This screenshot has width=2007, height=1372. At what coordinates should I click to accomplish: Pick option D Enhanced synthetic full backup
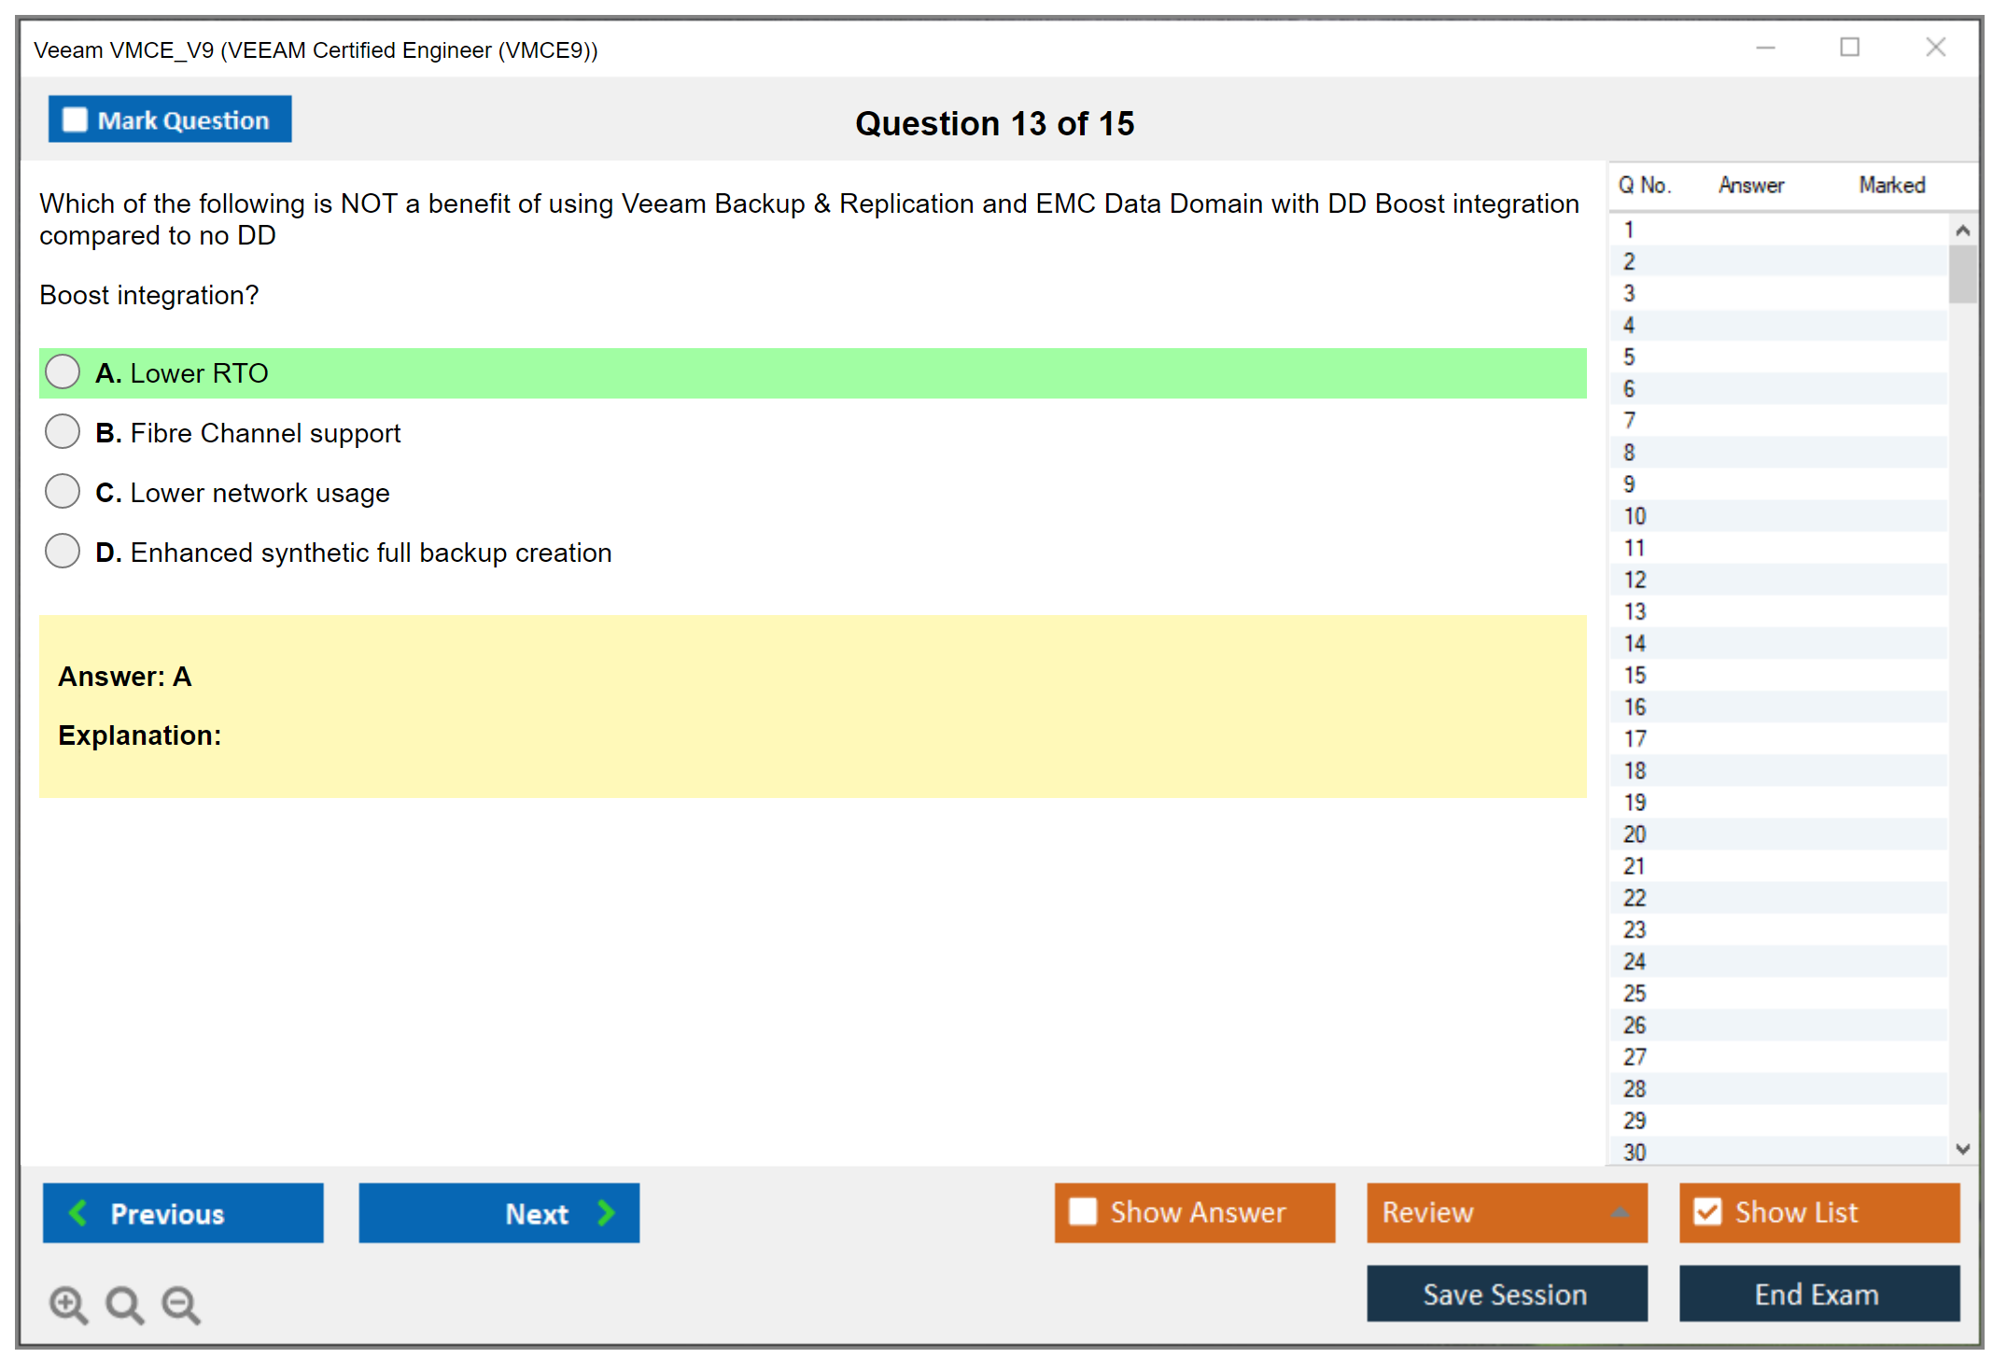point(63,551)
